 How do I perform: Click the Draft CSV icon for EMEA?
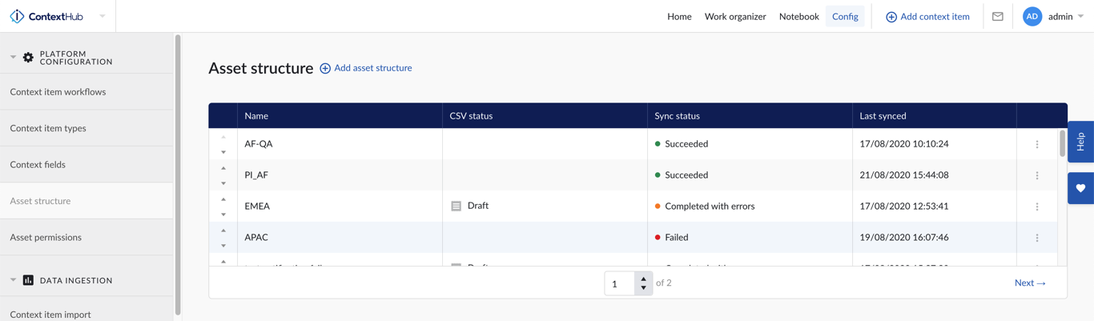(x=456, y=206)
